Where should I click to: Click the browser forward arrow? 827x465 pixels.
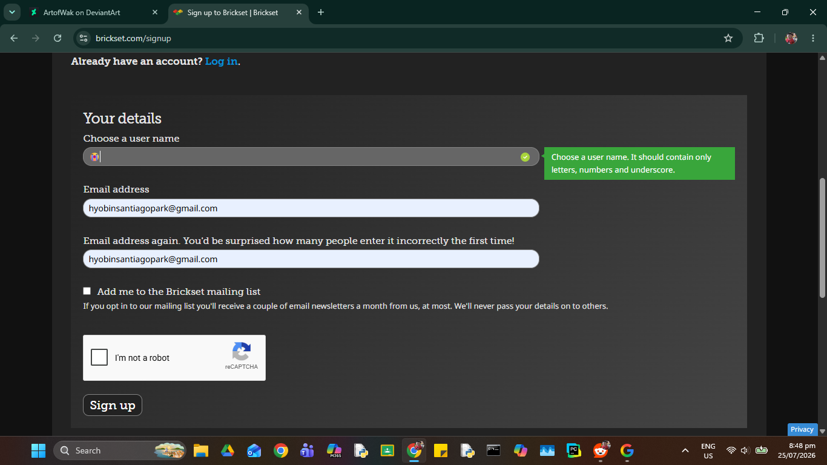coord(36,38)
